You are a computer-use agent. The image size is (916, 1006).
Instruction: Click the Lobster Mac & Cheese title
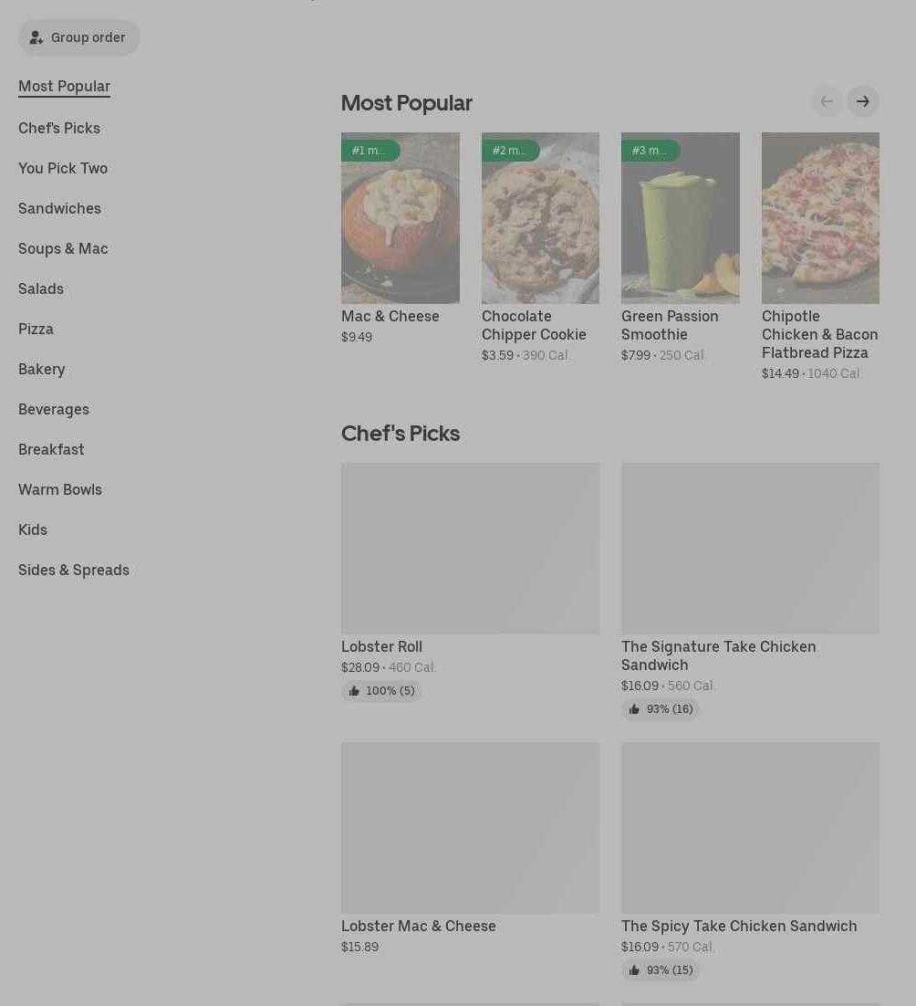[419, 926]
